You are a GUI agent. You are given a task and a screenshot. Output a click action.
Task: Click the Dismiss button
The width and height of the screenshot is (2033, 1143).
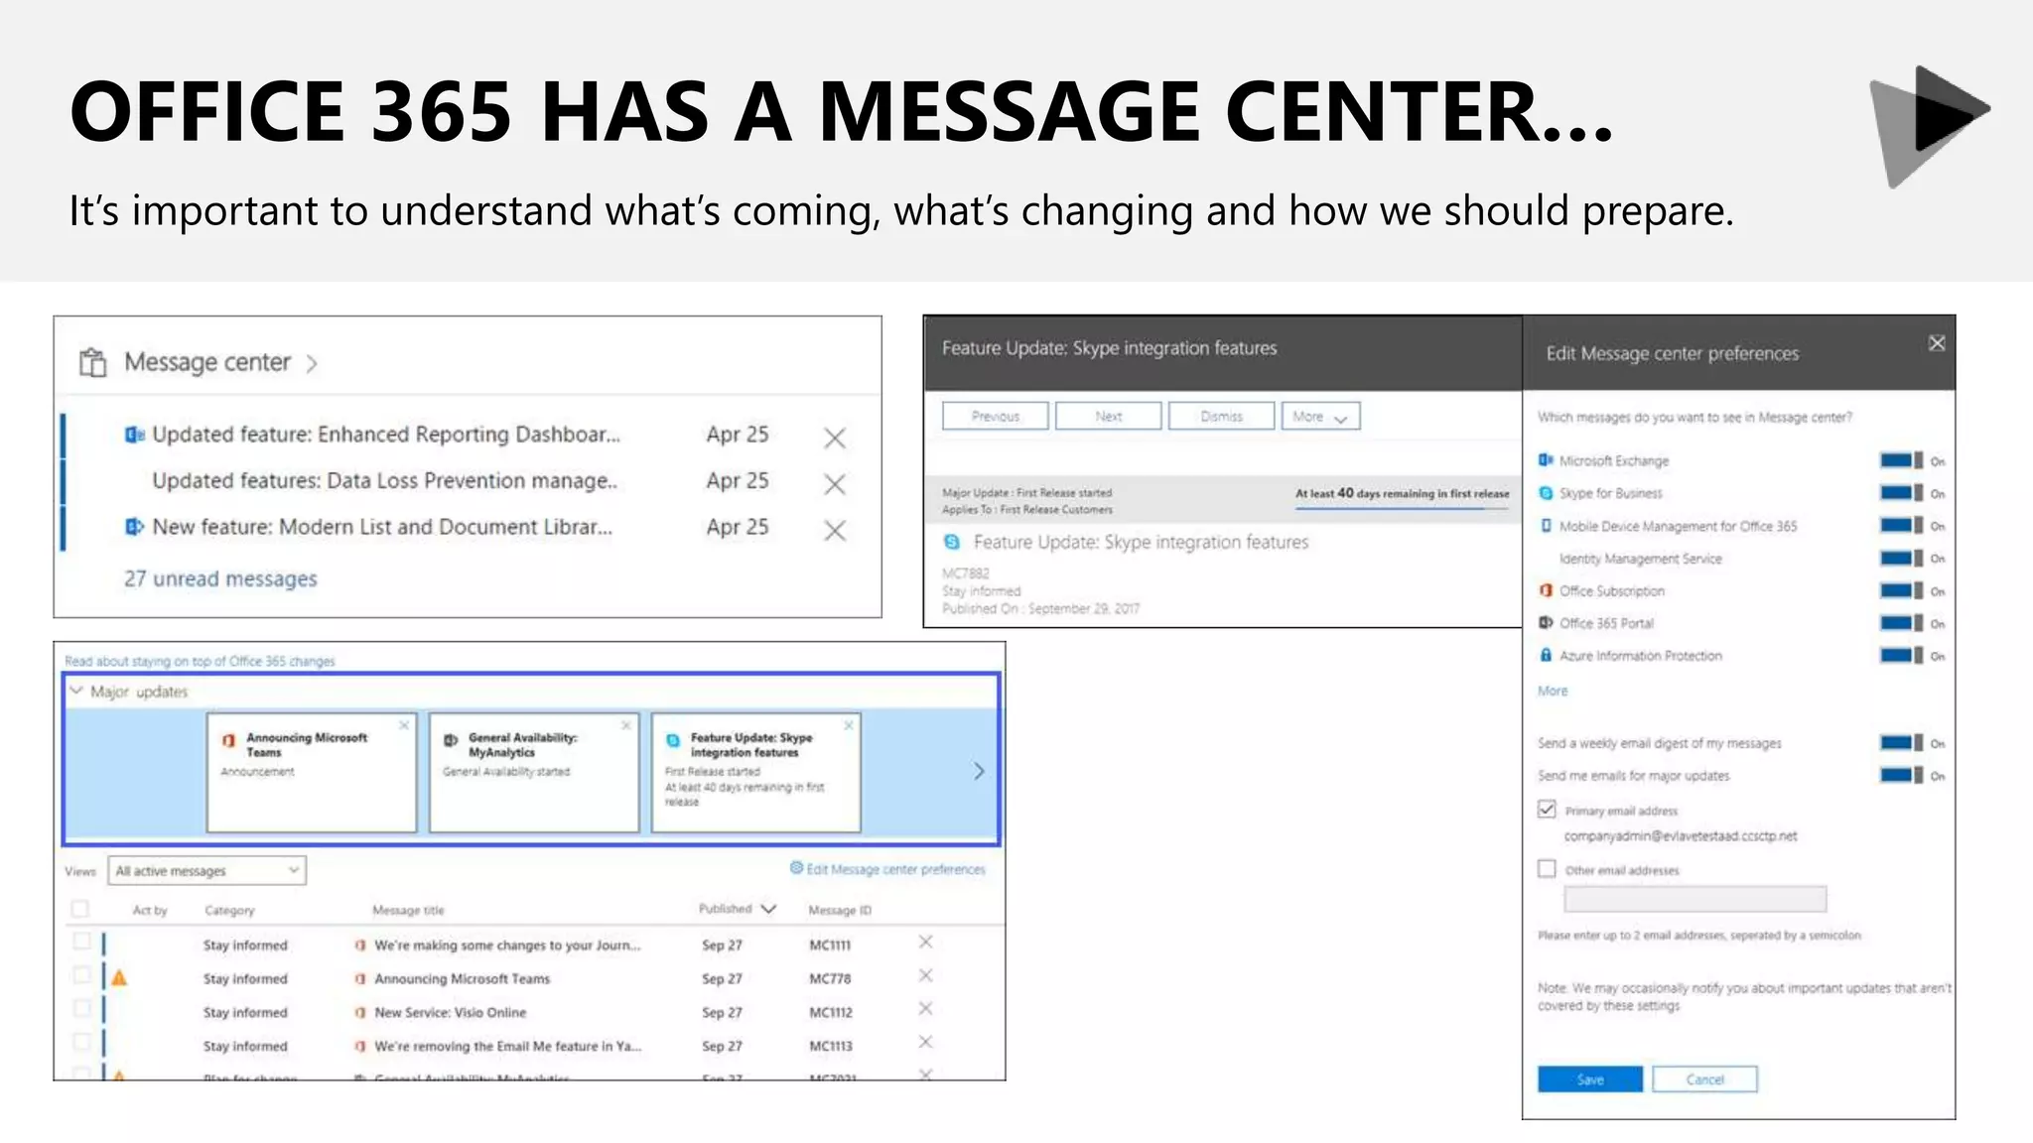(x=1222, y=416)
